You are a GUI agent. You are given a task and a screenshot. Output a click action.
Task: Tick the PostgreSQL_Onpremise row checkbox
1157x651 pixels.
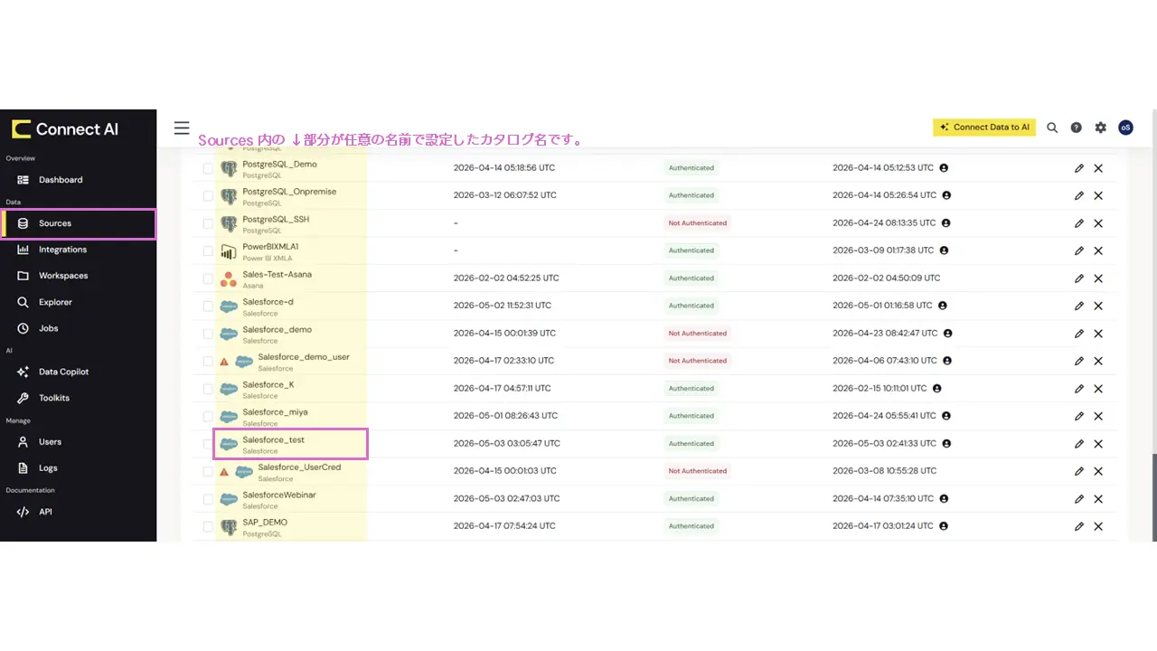[208, 195]
